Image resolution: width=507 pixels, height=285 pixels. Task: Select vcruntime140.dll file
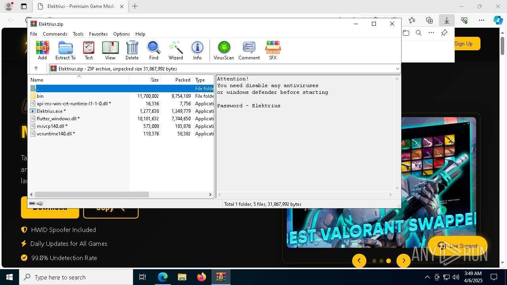(x=121, y=134)
